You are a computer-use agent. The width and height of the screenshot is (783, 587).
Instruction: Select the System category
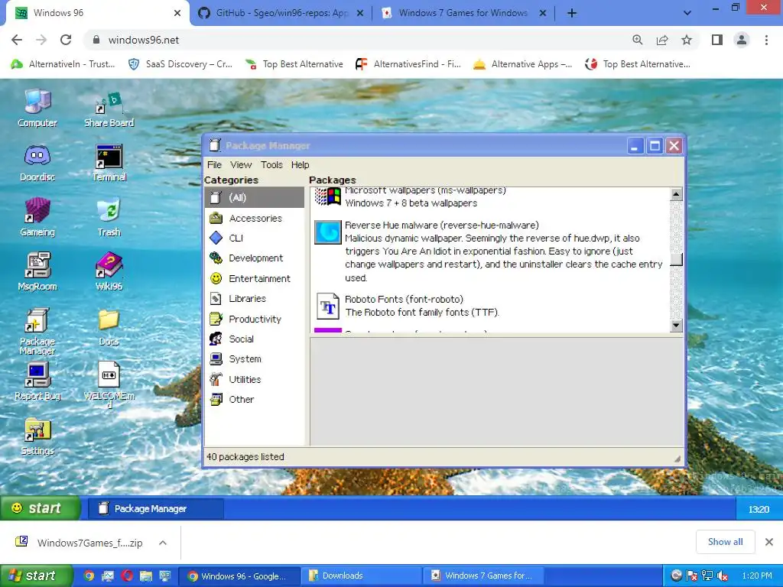point(254,359)
